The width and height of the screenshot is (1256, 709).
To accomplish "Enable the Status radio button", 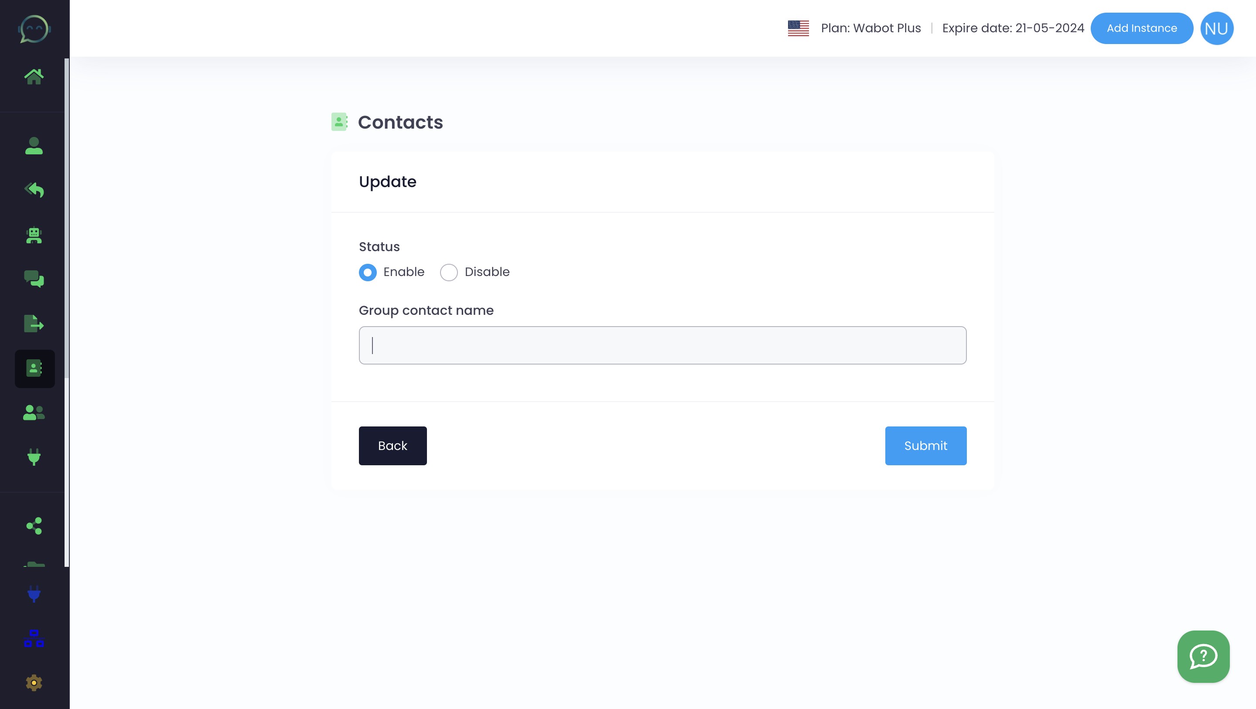I will coord(368,272).
